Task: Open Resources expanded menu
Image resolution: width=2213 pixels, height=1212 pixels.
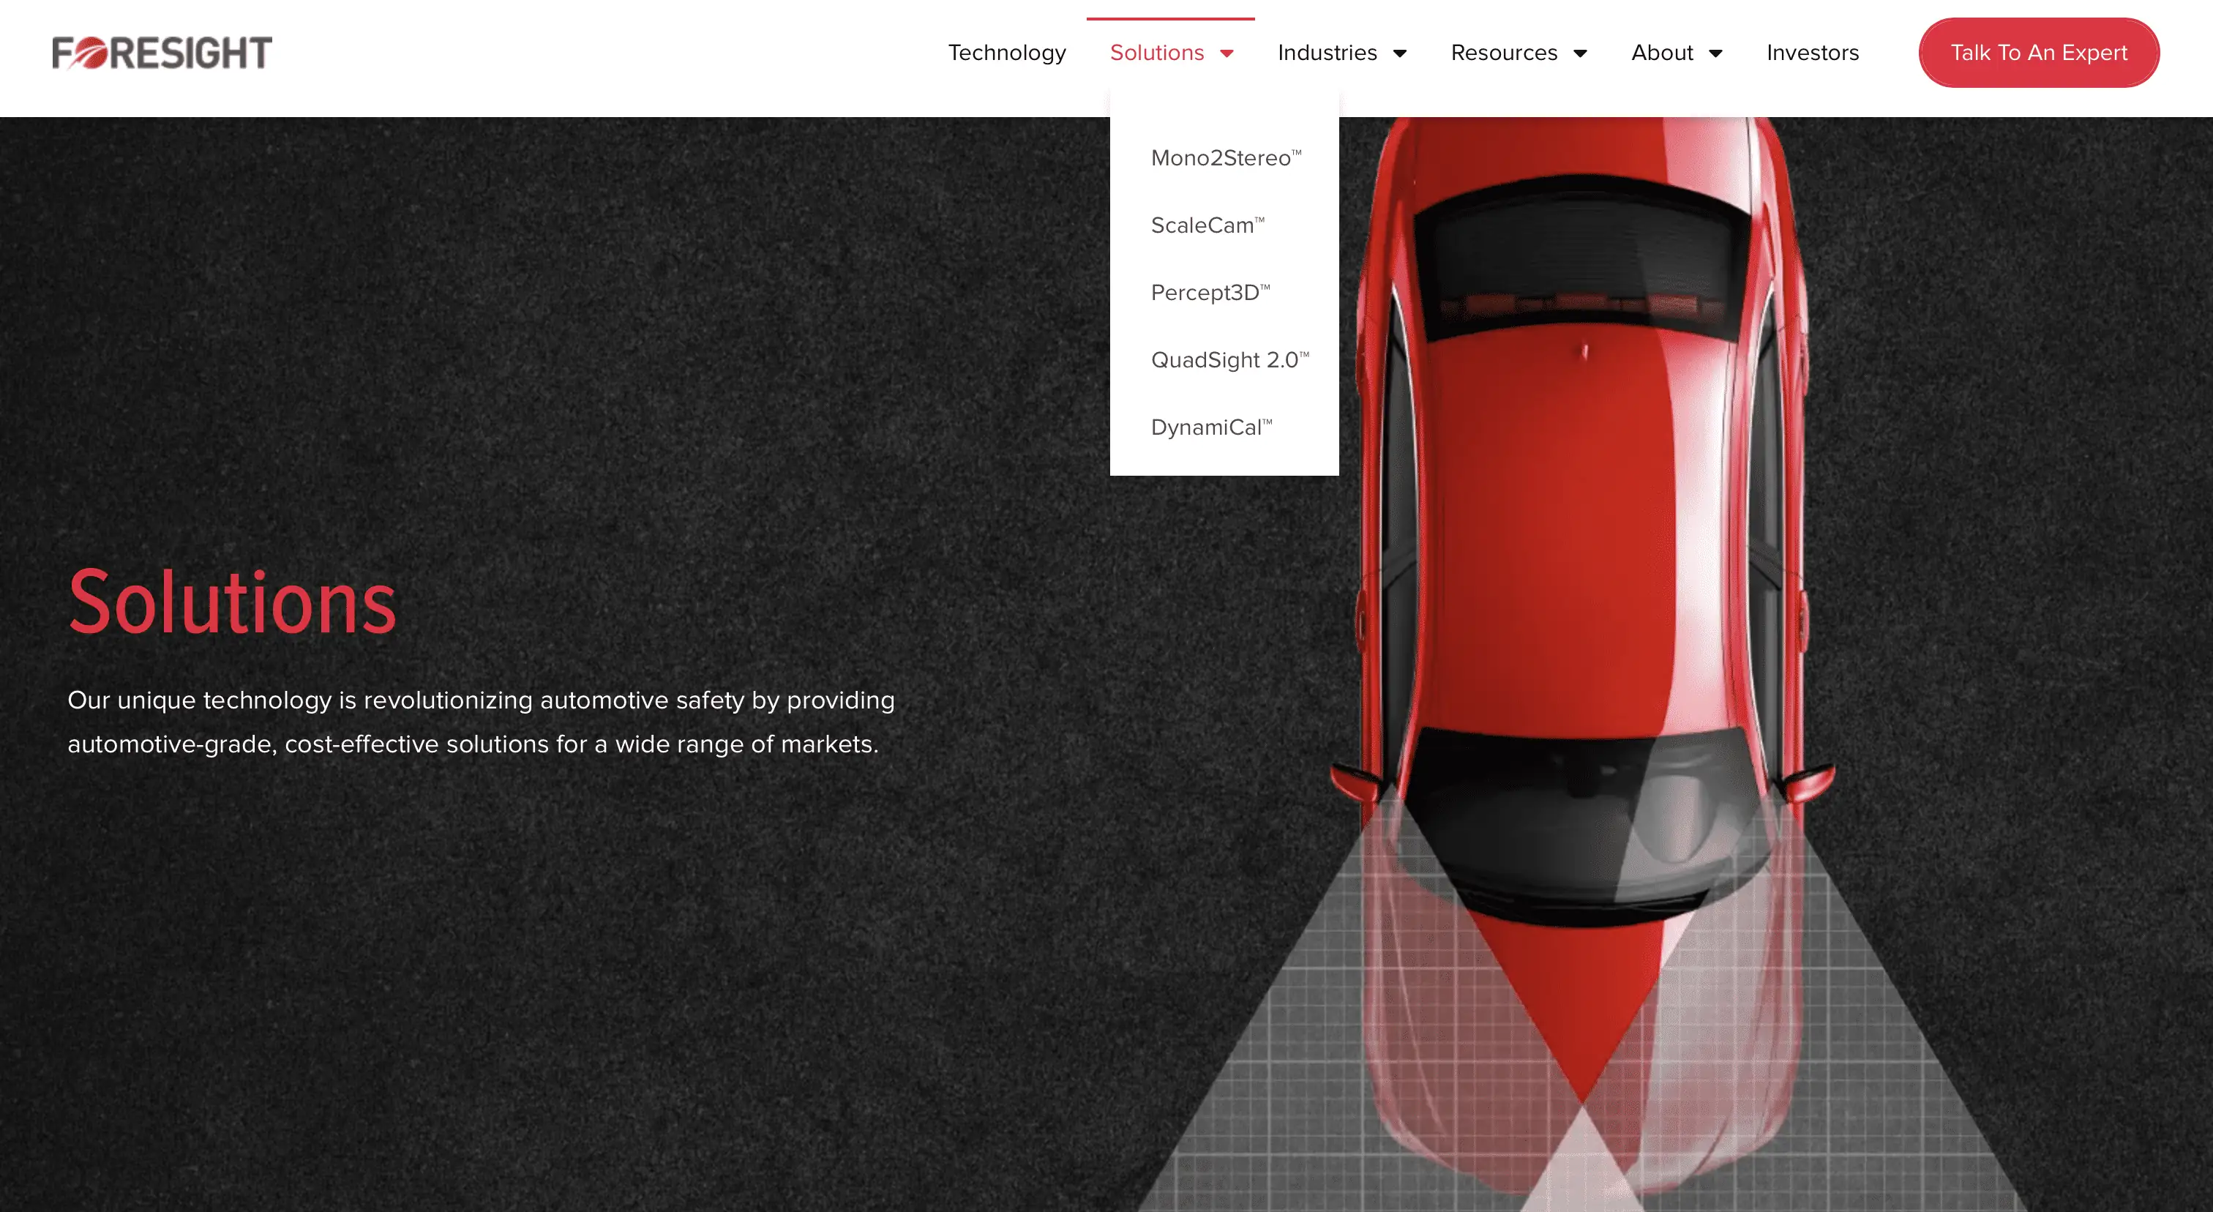Action: 1516,52
